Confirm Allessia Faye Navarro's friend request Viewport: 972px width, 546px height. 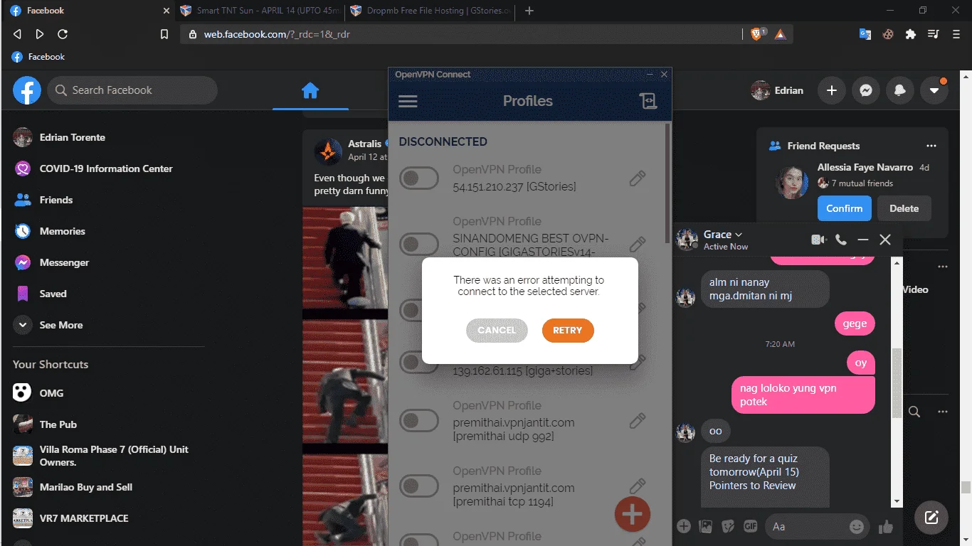click(x=845, y=208)
